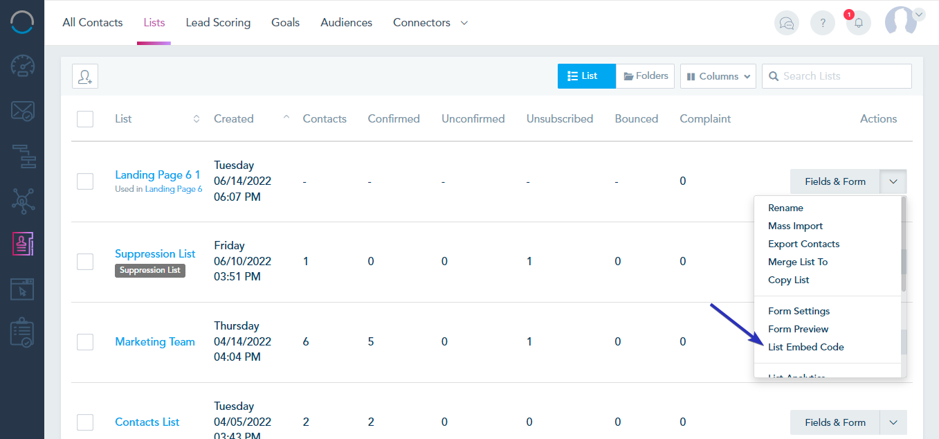Image resolution: width=939 pixels, height=439 pixels.
Task: Choose Form Preview from the menu
Action: pyautogui.click(x=799, y=329)
